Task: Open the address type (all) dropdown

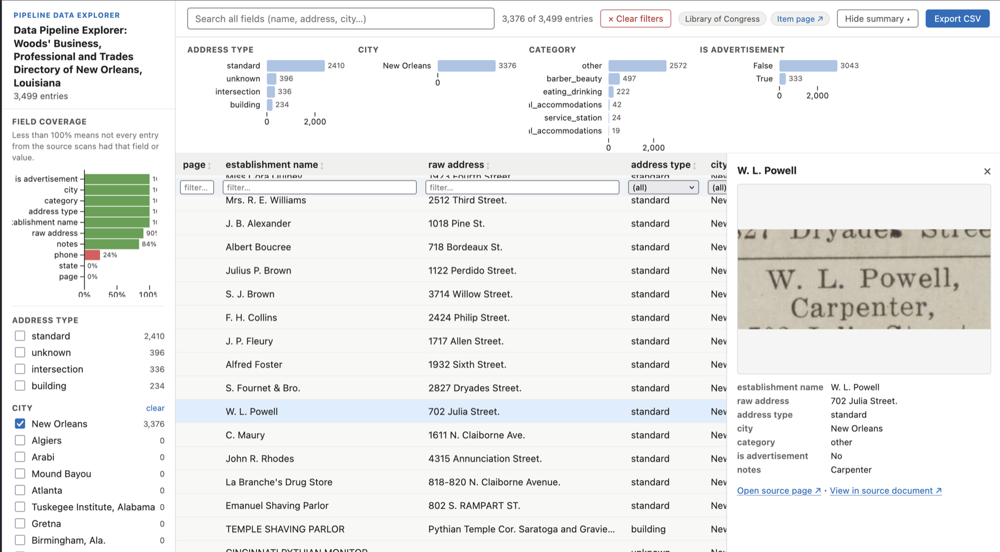Action: coord(663,187)
